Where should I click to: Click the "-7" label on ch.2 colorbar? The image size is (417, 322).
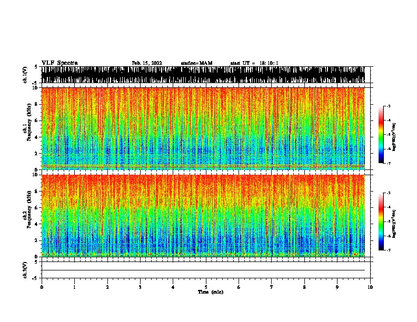[x=389, y=250]
